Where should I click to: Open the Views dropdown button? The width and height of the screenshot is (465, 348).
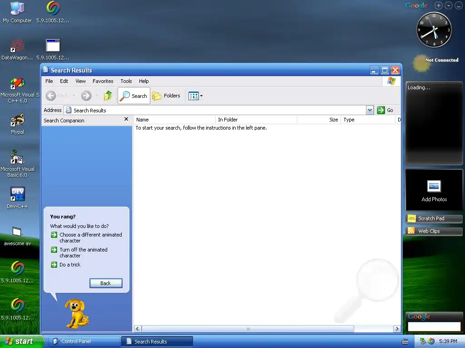coord(195,96)
